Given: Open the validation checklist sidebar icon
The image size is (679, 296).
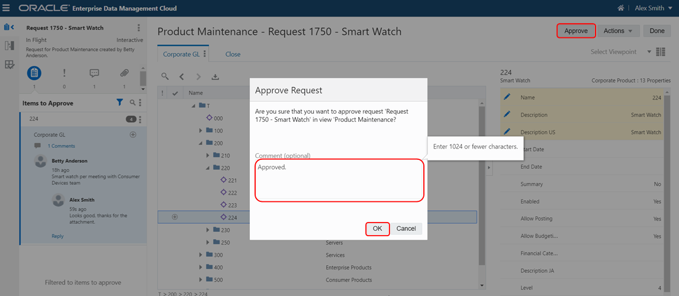Looking at the screenshot, I should coord(9,65).
